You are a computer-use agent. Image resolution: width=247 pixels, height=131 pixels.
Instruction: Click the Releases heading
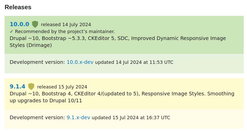coord(18,7)
